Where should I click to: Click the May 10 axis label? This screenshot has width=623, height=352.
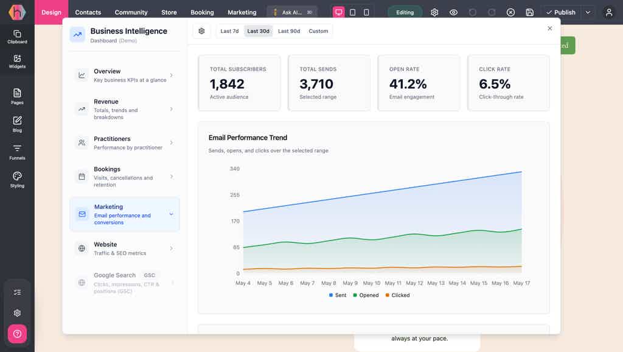tap(372, 283)
